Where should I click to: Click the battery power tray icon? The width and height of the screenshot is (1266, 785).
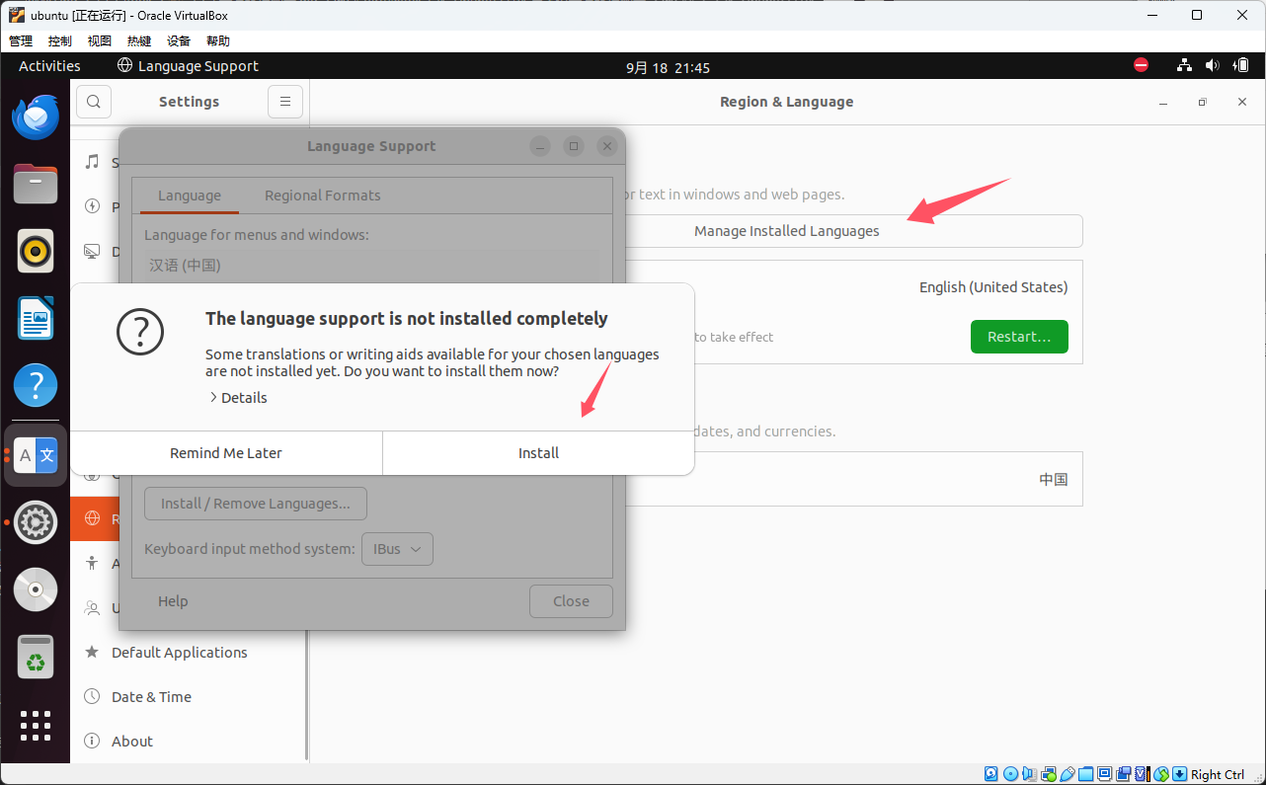click(1241, 66)
